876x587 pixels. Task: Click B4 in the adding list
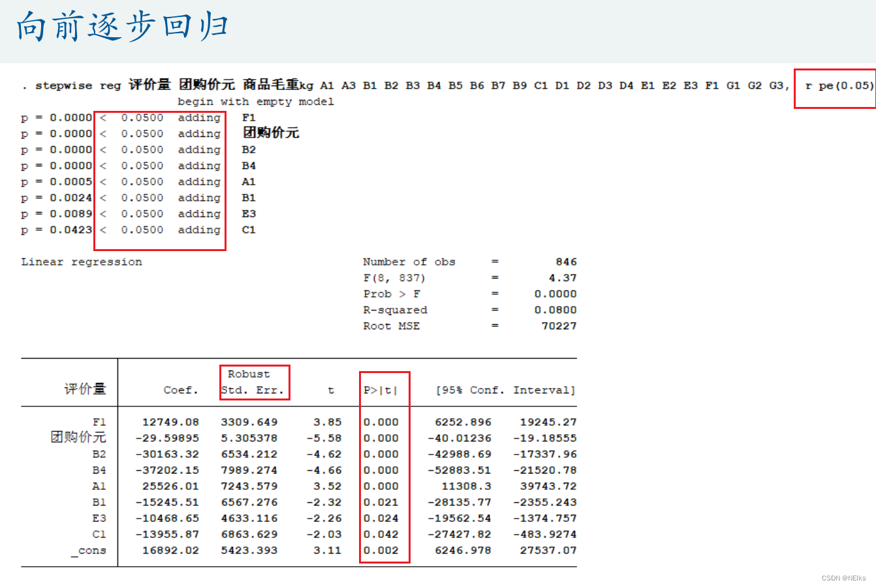pyautogui.click(x=249, y=166)
